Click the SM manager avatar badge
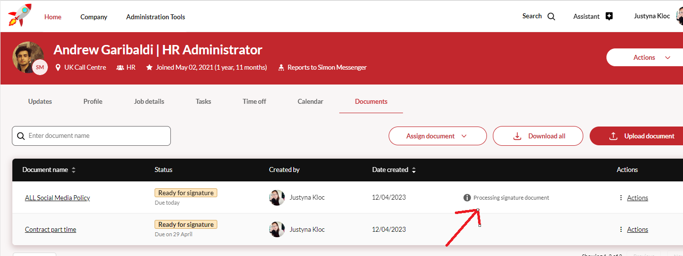 [40, 67]
